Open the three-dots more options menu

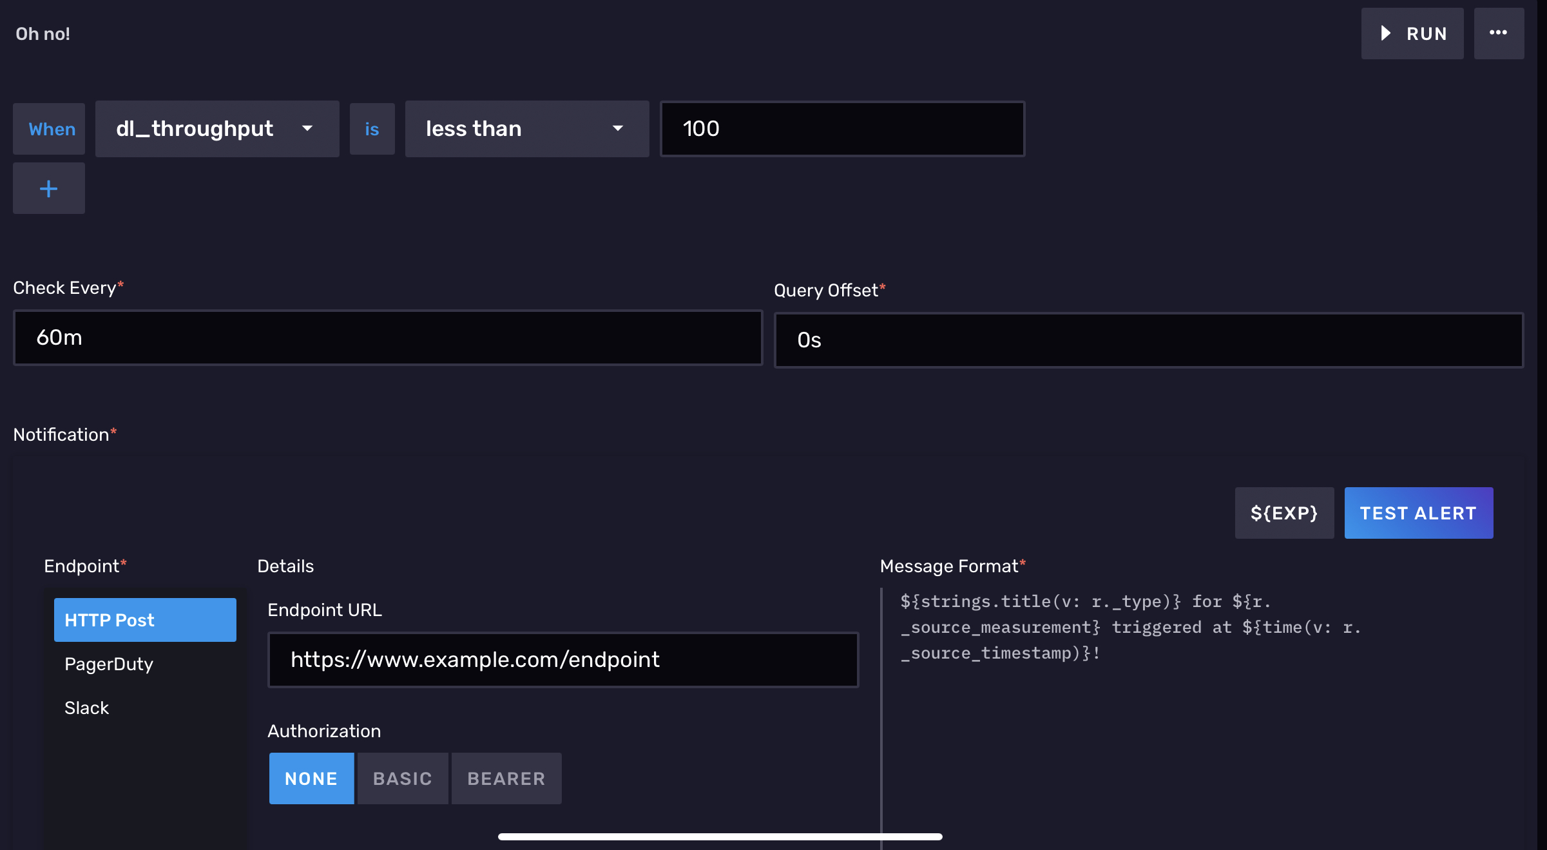point(1498,34)
